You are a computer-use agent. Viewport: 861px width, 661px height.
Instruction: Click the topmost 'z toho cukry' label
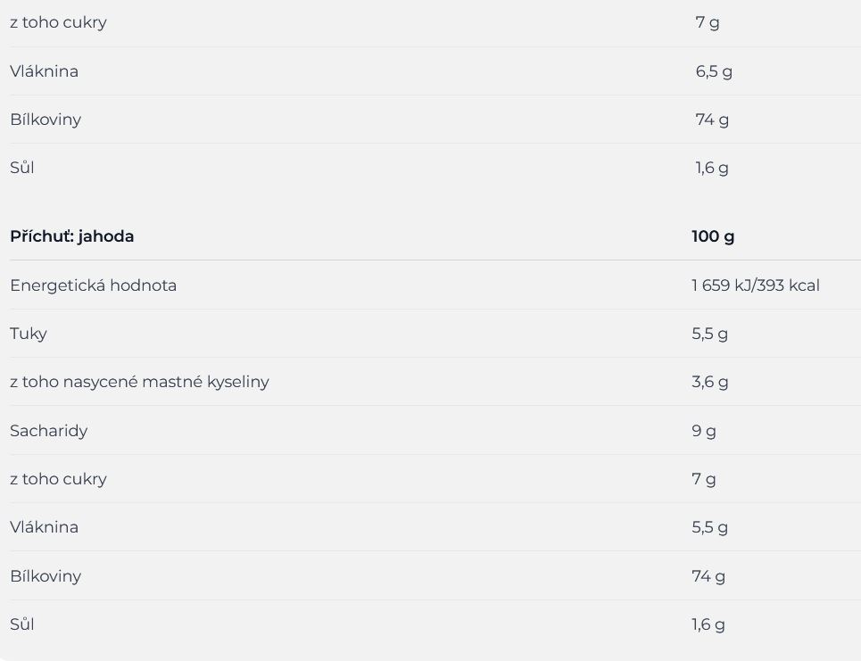tap(58, 22)
